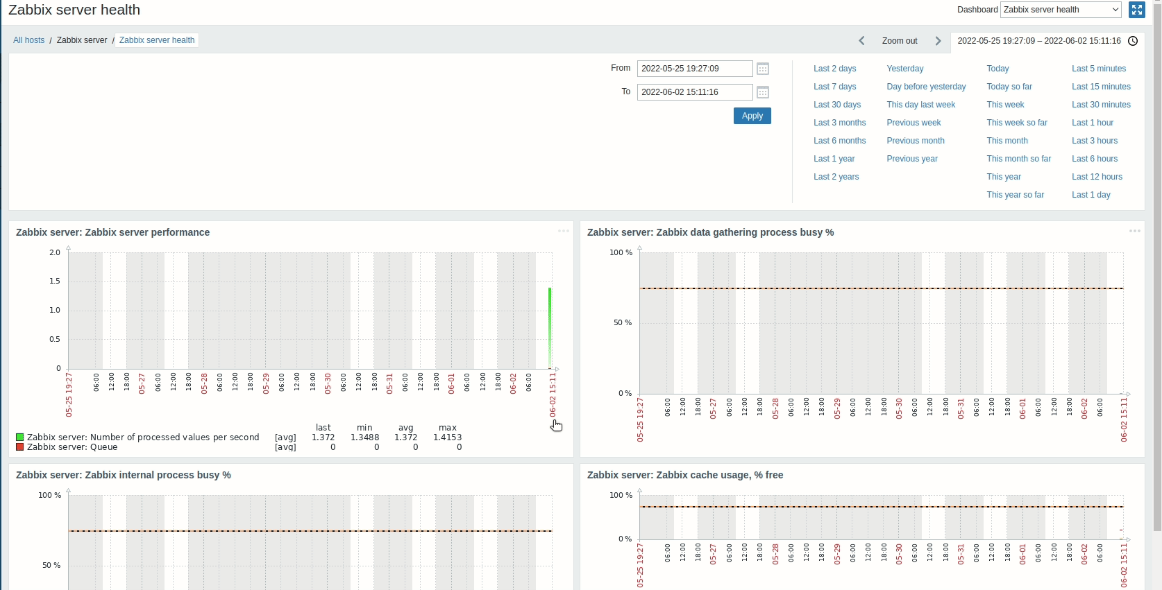Open the time range selector tab
The width and height of the screenshot is (1162, 590).
[1047, 41]
